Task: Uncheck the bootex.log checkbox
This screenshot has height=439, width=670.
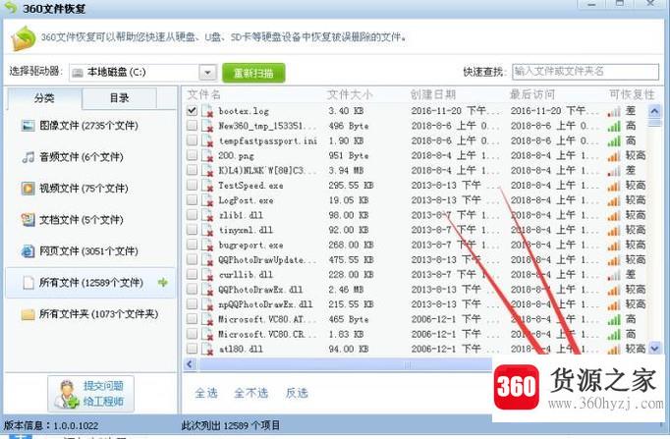Action: (x=192, y=111)
